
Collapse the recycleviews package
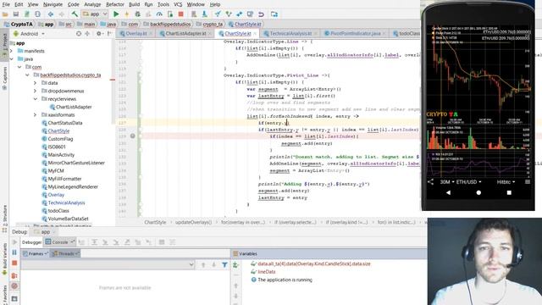point(35,99)
